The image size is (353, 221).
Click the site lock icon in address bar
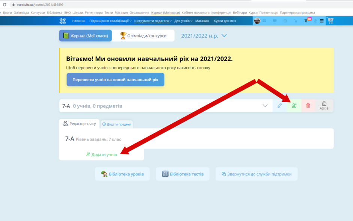(x=13, y=5)
